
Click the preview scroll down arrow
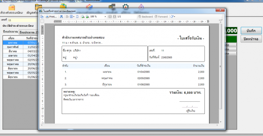click(x=221, y=122)
